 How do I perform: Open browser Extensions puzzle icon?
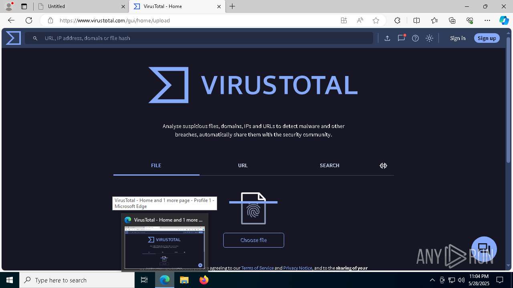[397, 20]
